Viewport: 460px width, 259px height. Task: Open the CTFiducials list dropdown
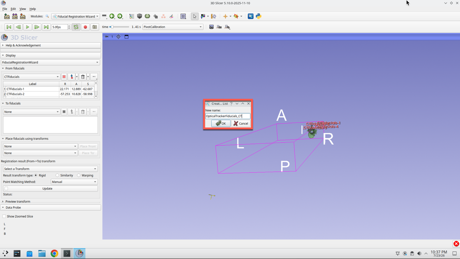31,77
